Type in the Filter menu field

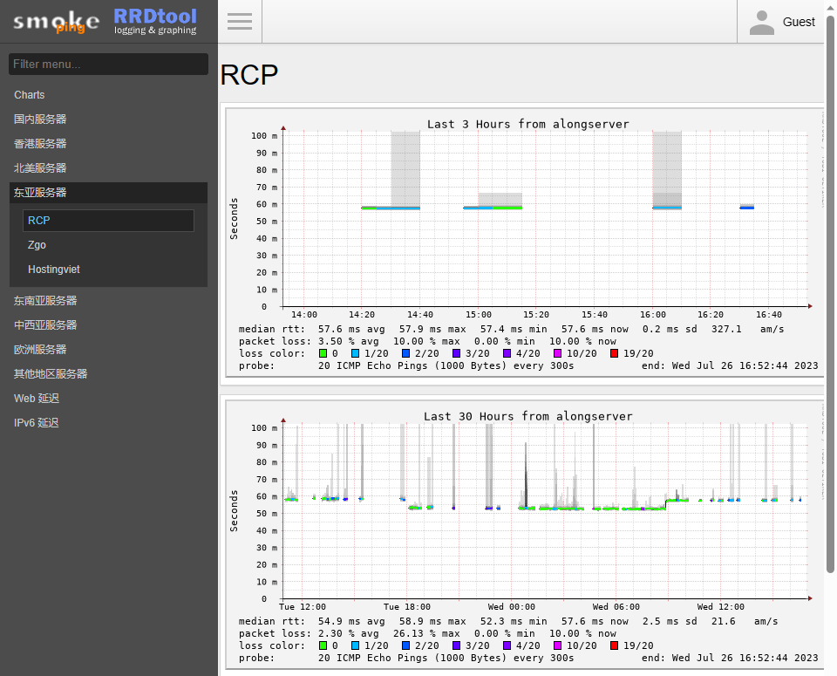(108, 64)
